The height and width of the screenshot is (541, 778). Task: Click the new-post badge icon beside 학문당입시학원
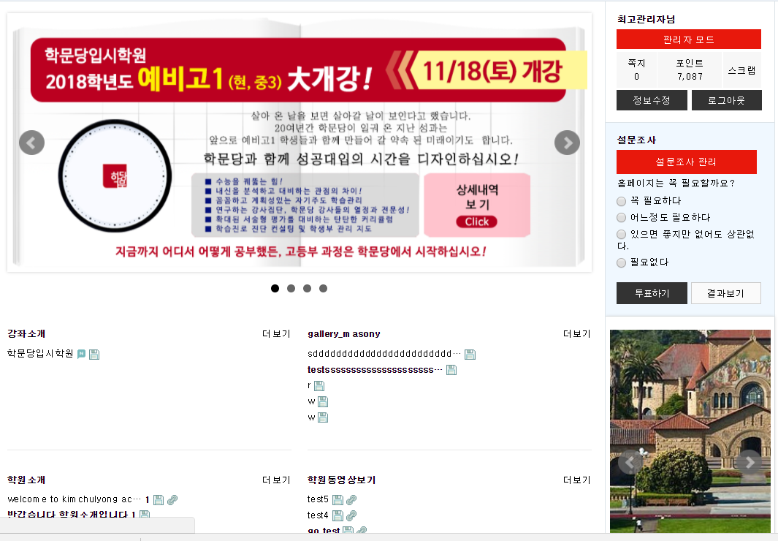[x=81, y=354]
